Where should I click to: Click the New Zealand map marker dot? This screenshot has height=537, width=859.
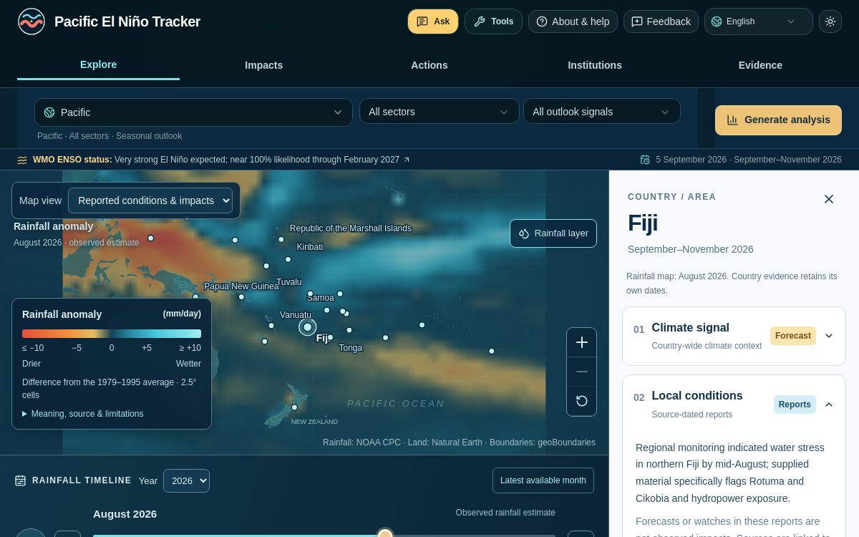pos(294,407)
